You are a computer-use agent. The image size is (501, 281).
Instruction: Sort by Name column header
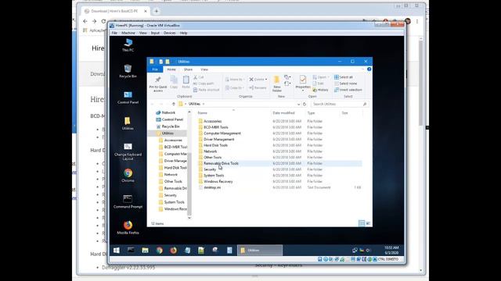202,112
